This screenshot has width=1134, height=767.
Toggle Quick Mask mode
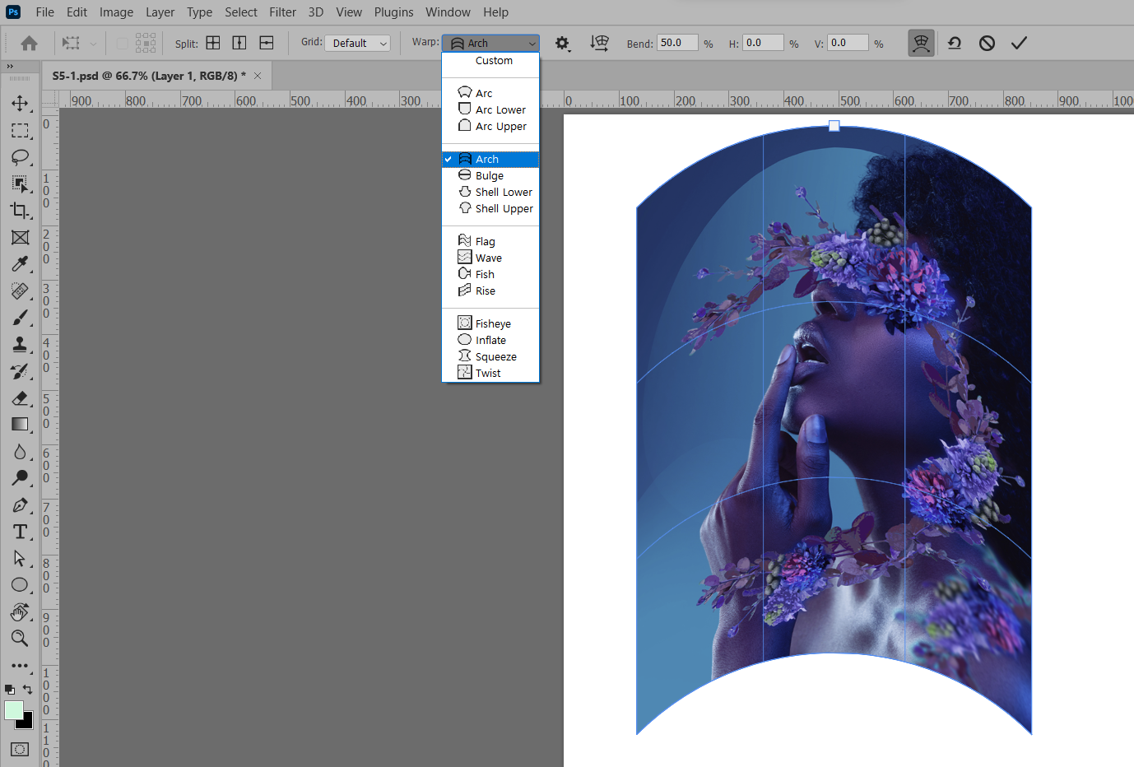pyautogui.click(x=20, y=750)
